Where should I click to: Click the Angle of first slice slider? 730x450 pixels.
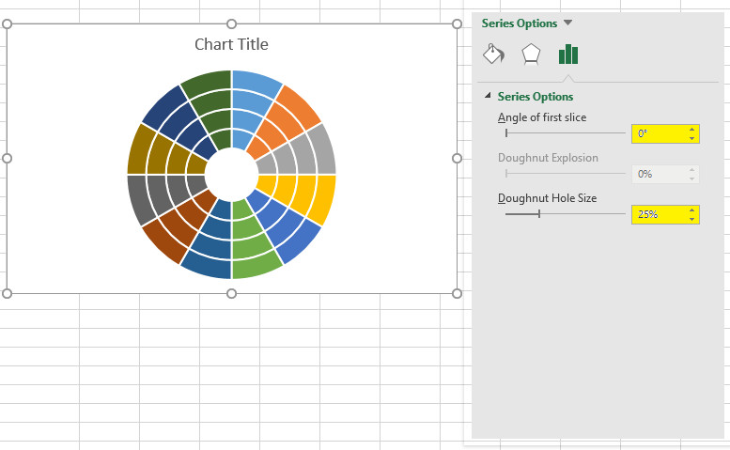click(565, 133)
